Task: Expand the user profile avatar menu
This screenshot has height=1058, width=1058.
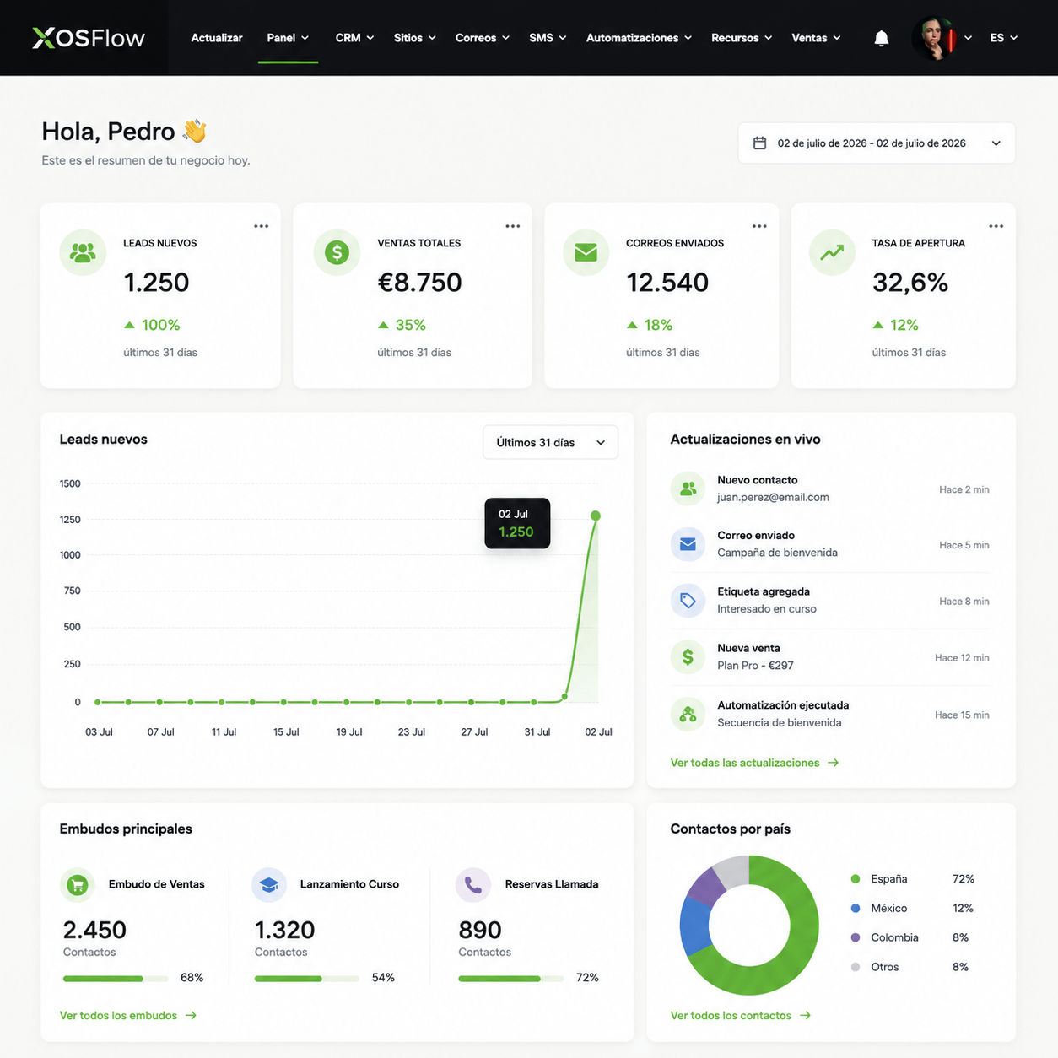Action: 942,38
